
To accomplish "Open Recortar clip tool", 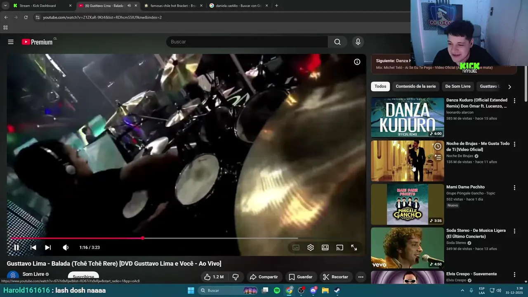I will tap(335, 277).
